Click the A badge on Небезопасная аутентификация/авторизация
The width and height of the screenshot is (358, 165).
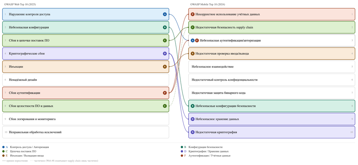click(193, 40)
